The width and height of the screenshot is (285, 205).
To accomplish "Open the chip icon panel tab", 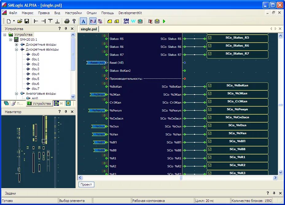I will pos(68,103).
